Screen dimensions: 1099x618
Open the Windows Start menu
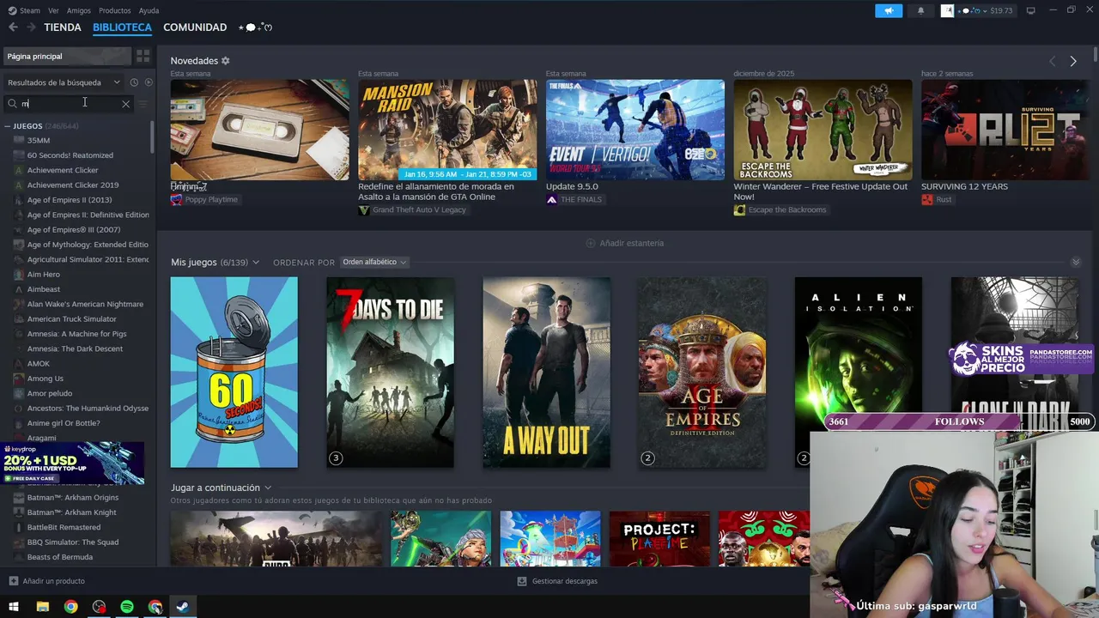click(14, 607)
